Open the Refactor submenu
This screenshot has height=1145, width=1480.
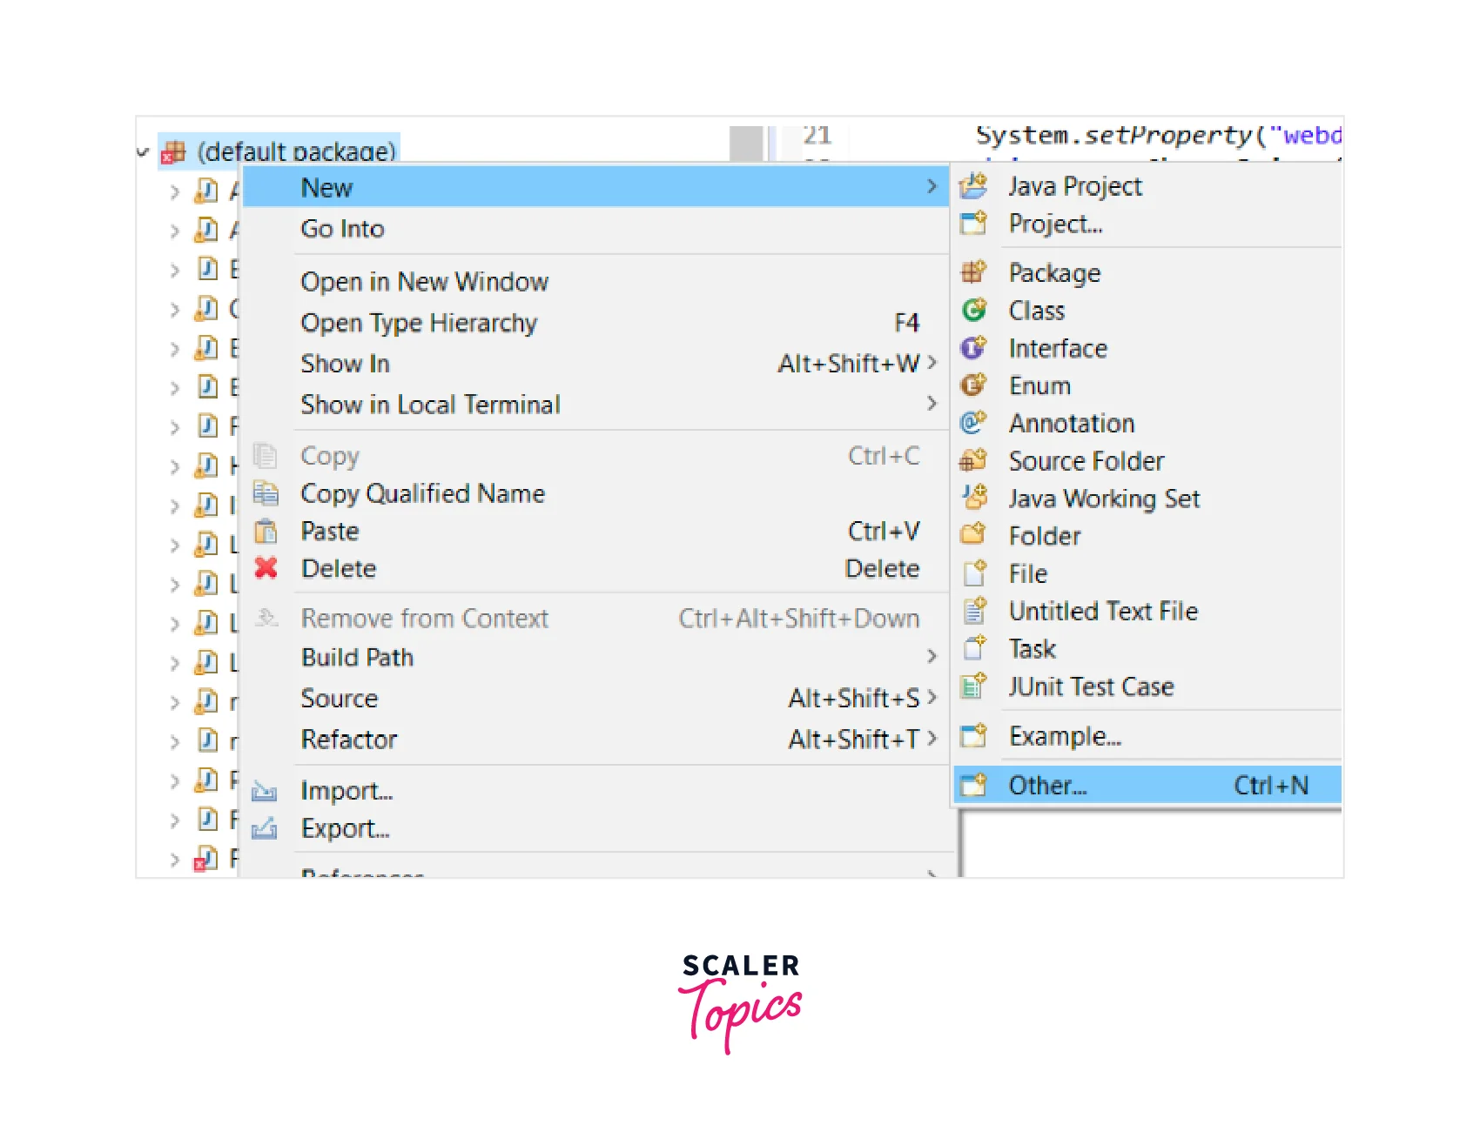348,740
